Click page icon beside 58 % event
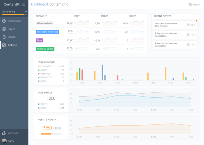204x145 pixels. click(188, 25)
